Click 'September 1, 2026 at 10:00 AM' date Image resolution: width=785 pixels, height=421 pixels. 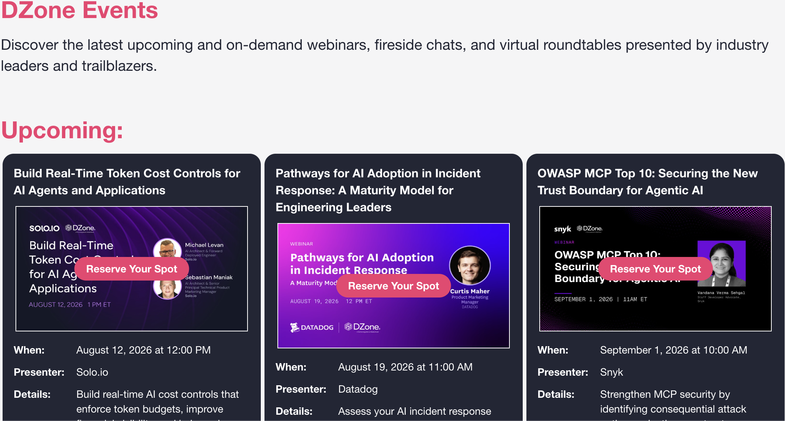point(674,350)
